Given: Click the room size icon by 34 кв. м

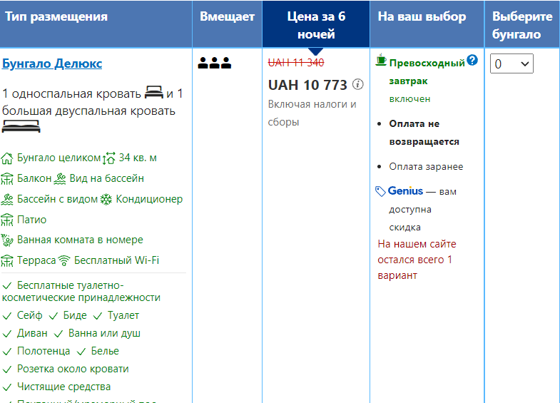Looking at the screenshot, I should pos(109,158).
